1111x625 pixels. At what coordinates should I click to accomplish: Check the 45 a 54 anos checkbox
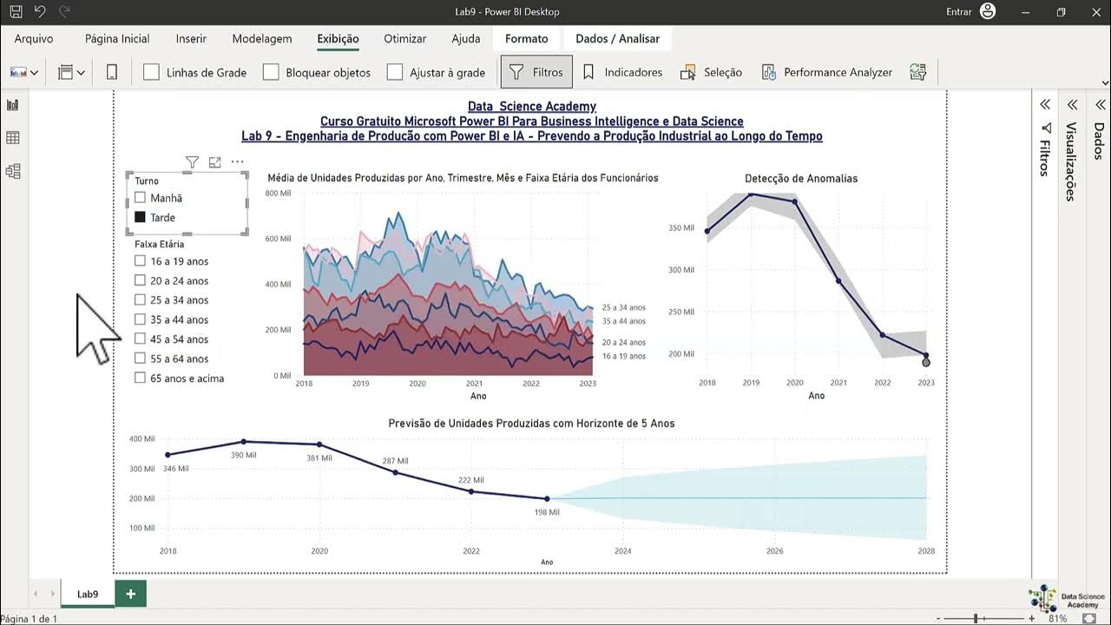[x=140, y=339]
